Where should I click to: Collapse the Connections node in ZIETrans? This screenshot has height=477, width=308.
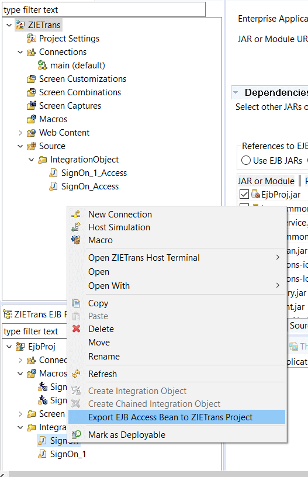click(20, 52)
